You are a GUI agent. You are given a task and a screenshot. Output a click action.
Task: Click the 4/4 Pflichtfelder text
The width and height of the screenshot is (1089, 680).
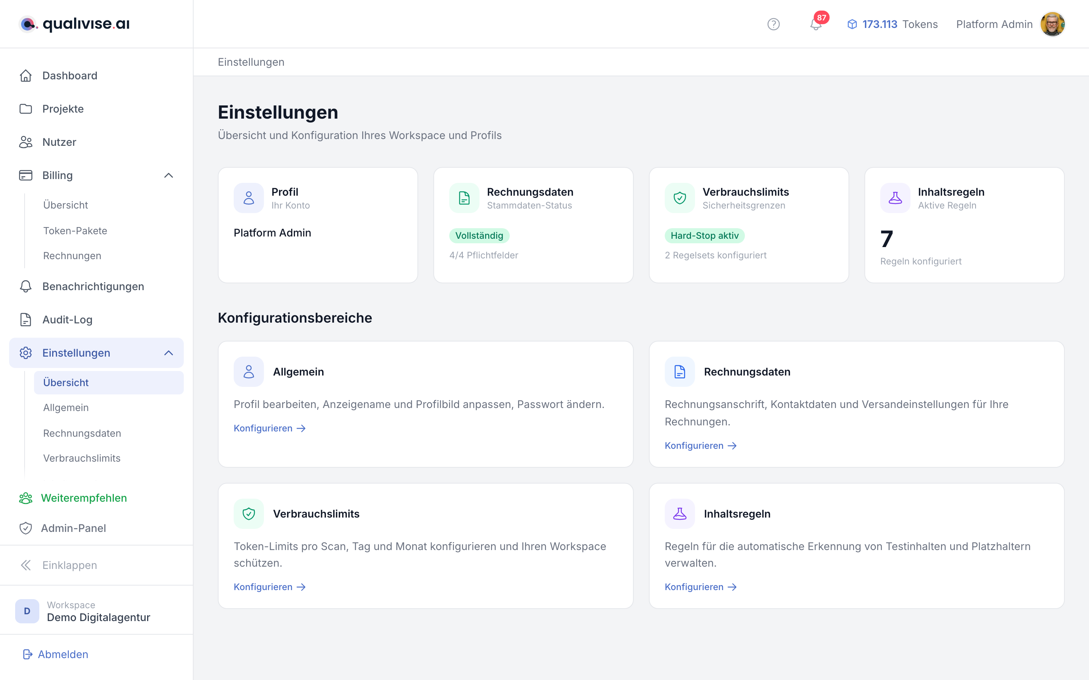tap(484, 255)
